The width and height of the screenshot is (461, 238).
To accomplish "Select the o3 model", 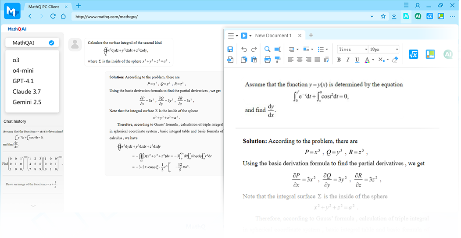I will pyautogui.click(x=16, y=60).
